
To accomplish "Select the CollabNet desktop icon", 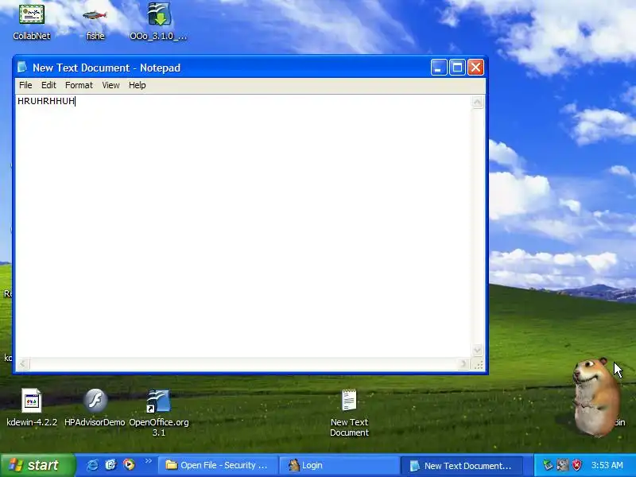I will coord(31,22).
